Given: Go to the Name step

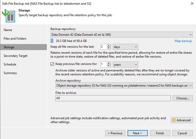Looking at the screenshot, I should point(8,30).
